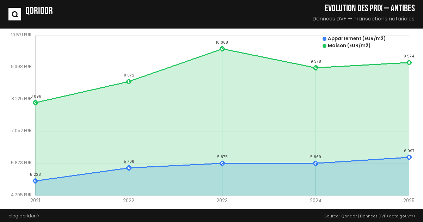Click the Appartement 2023 point 5 875

[x=222, y=163]
